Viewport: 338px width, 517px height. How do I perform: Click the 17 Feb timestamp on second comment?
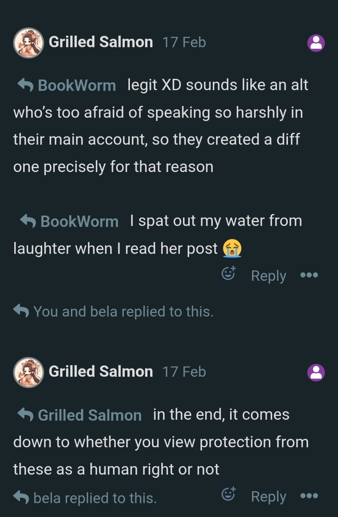(x=184, y=372)
